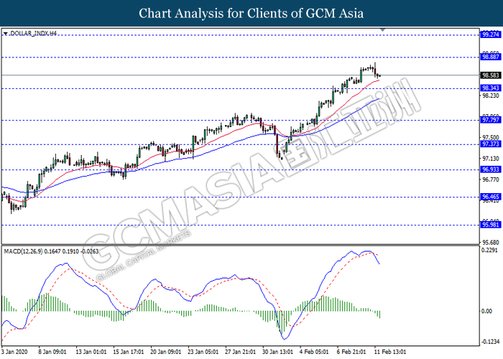The height and width of the screenshot is (359, 503).
Task: Click the MACD 0.2291 scale value
Action: [x=491, y=251]
